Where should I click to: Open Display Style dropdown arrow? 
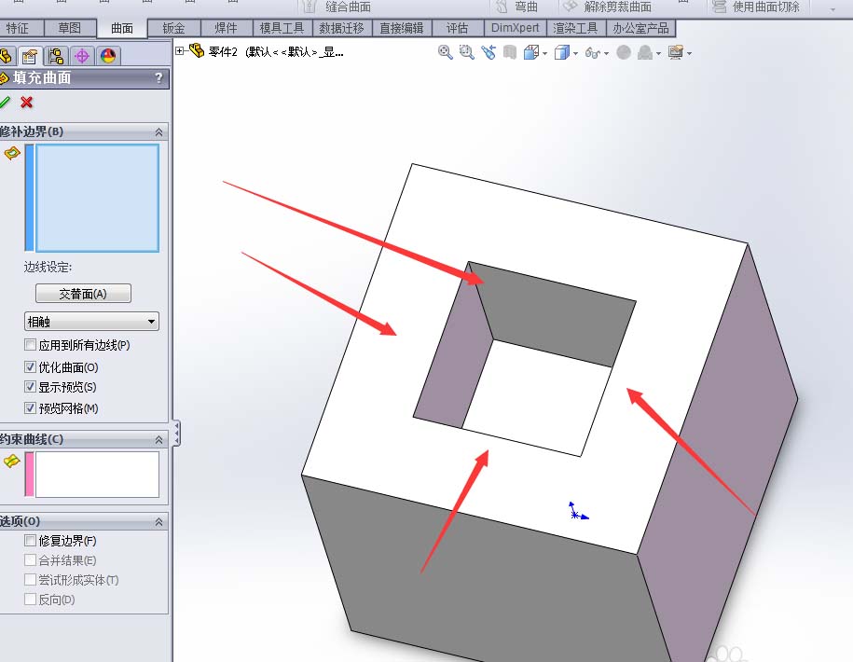pos(575,53)
